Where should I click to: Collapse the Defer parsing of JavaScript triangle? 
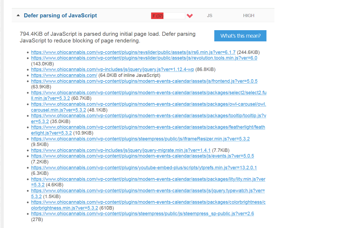18,15
